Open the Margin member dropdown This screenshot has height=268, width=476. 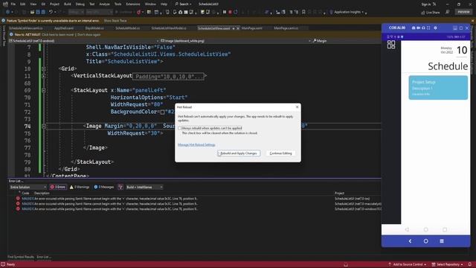(346, 41)
